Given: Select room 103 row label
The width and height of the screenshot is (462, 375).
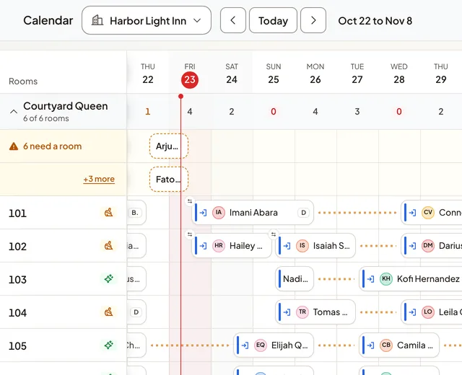Looking at the screenshot, I should (17, 279).
